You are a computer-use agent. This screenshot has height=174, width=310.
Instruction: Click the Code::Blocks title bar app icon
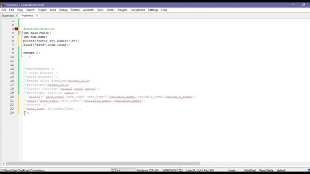coord(2,5)
